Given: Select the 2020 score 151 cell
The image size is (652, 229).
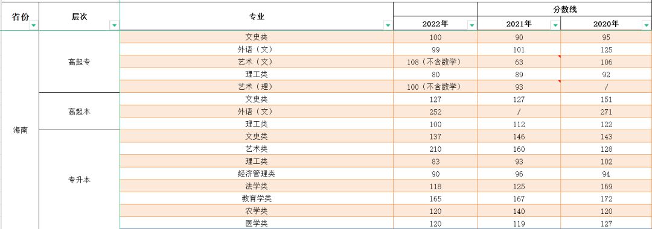Looking at the screenshot, I should [x=606, y=99].
